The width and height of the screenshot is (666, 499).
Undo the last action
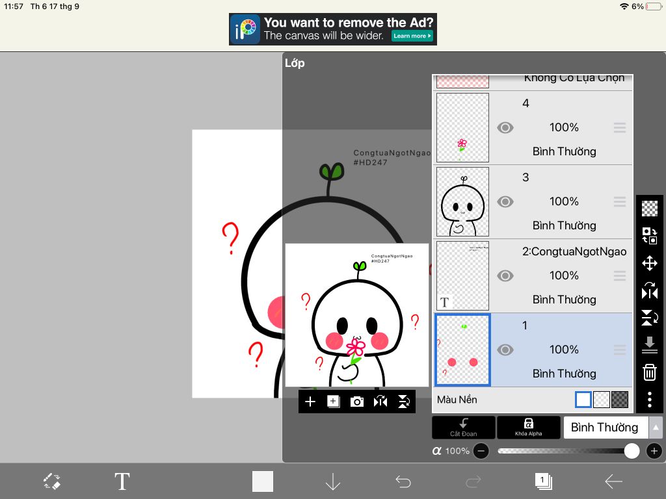coord(403,481)
